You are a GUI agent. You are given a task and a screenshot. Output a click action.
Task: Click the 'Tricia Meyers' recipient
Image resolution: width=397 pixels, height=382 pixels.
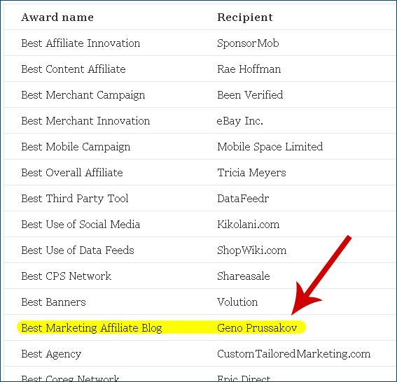coord(251,173)
